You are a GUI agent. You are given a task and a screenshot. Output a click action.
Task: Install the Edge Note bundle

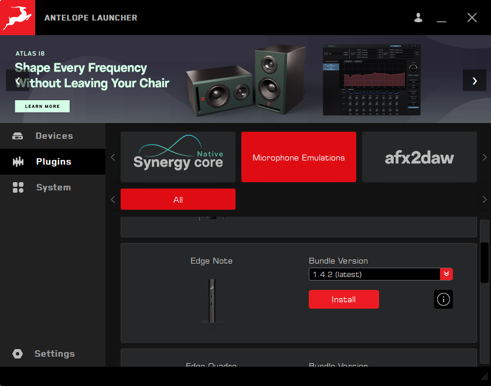click(x=344, y=299)
